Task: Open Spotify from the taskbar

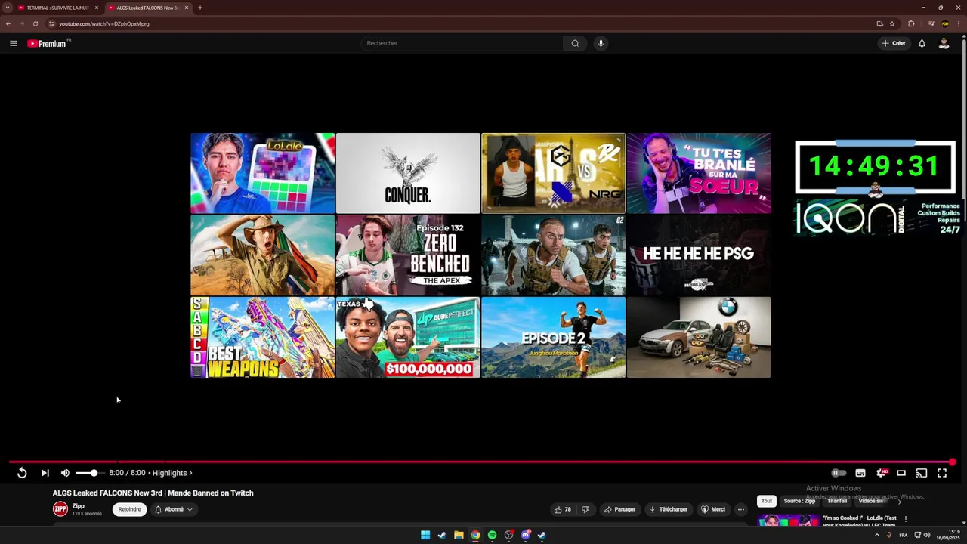Action: [x=492, y=535]
